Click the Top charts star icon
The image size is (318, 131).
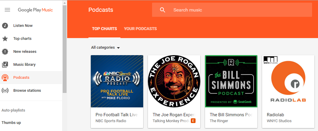pyautogui.click(x=5, y=39)
